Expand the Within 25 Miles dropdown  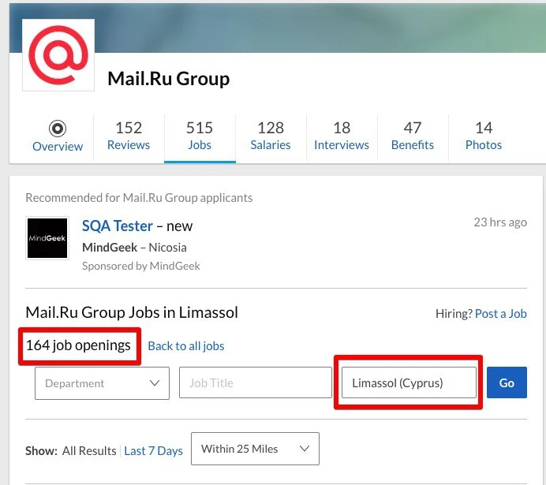pos(255,449)
